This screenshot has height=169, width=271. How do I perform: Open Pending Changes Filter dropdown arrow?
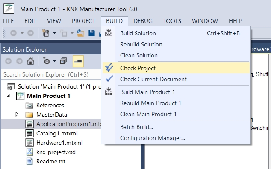click(54, 61)
